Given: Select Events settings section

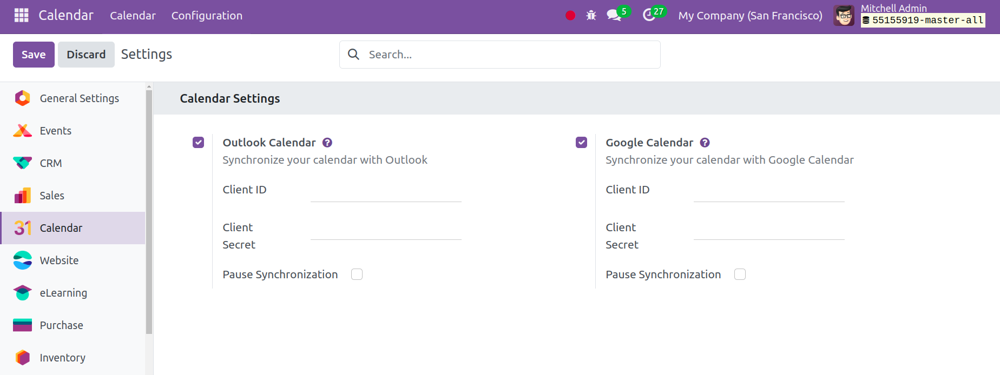Looking at the screenshot, I should 73,131.
